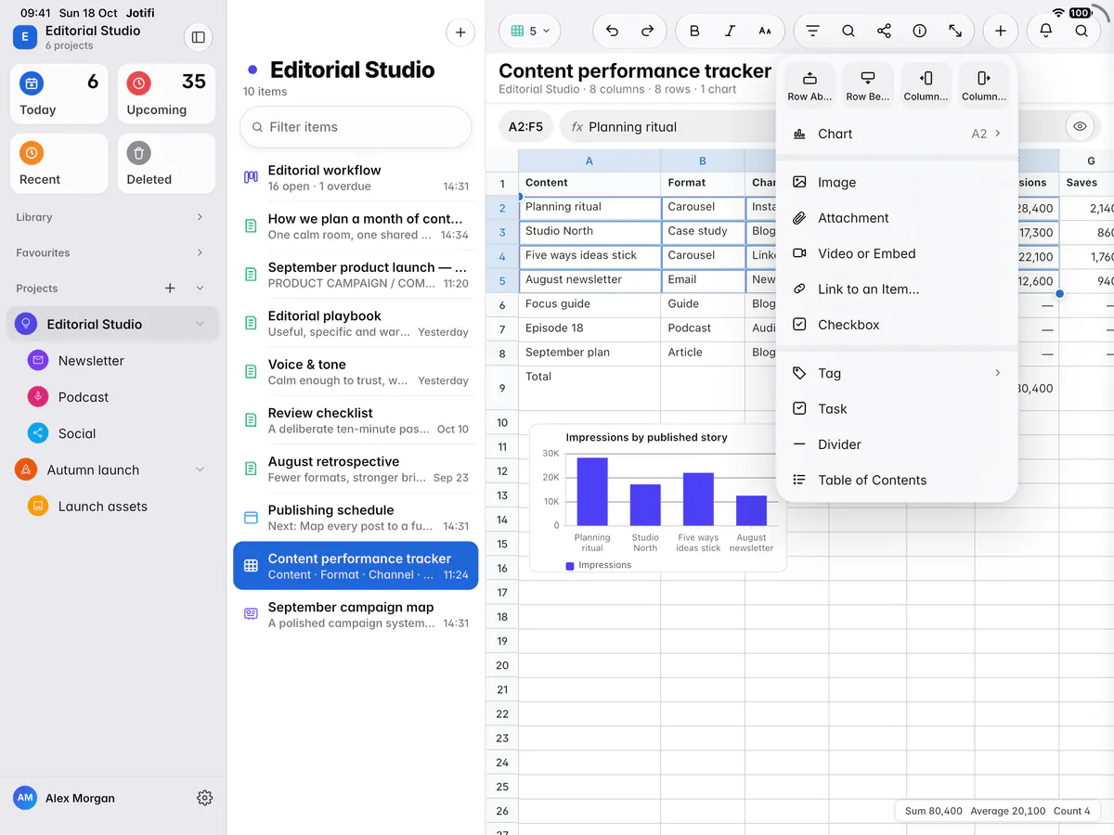Screen dimensions: 1114x835
Task: Open settings gear next to Alex Morgan
Action: (x=205, y=798)
